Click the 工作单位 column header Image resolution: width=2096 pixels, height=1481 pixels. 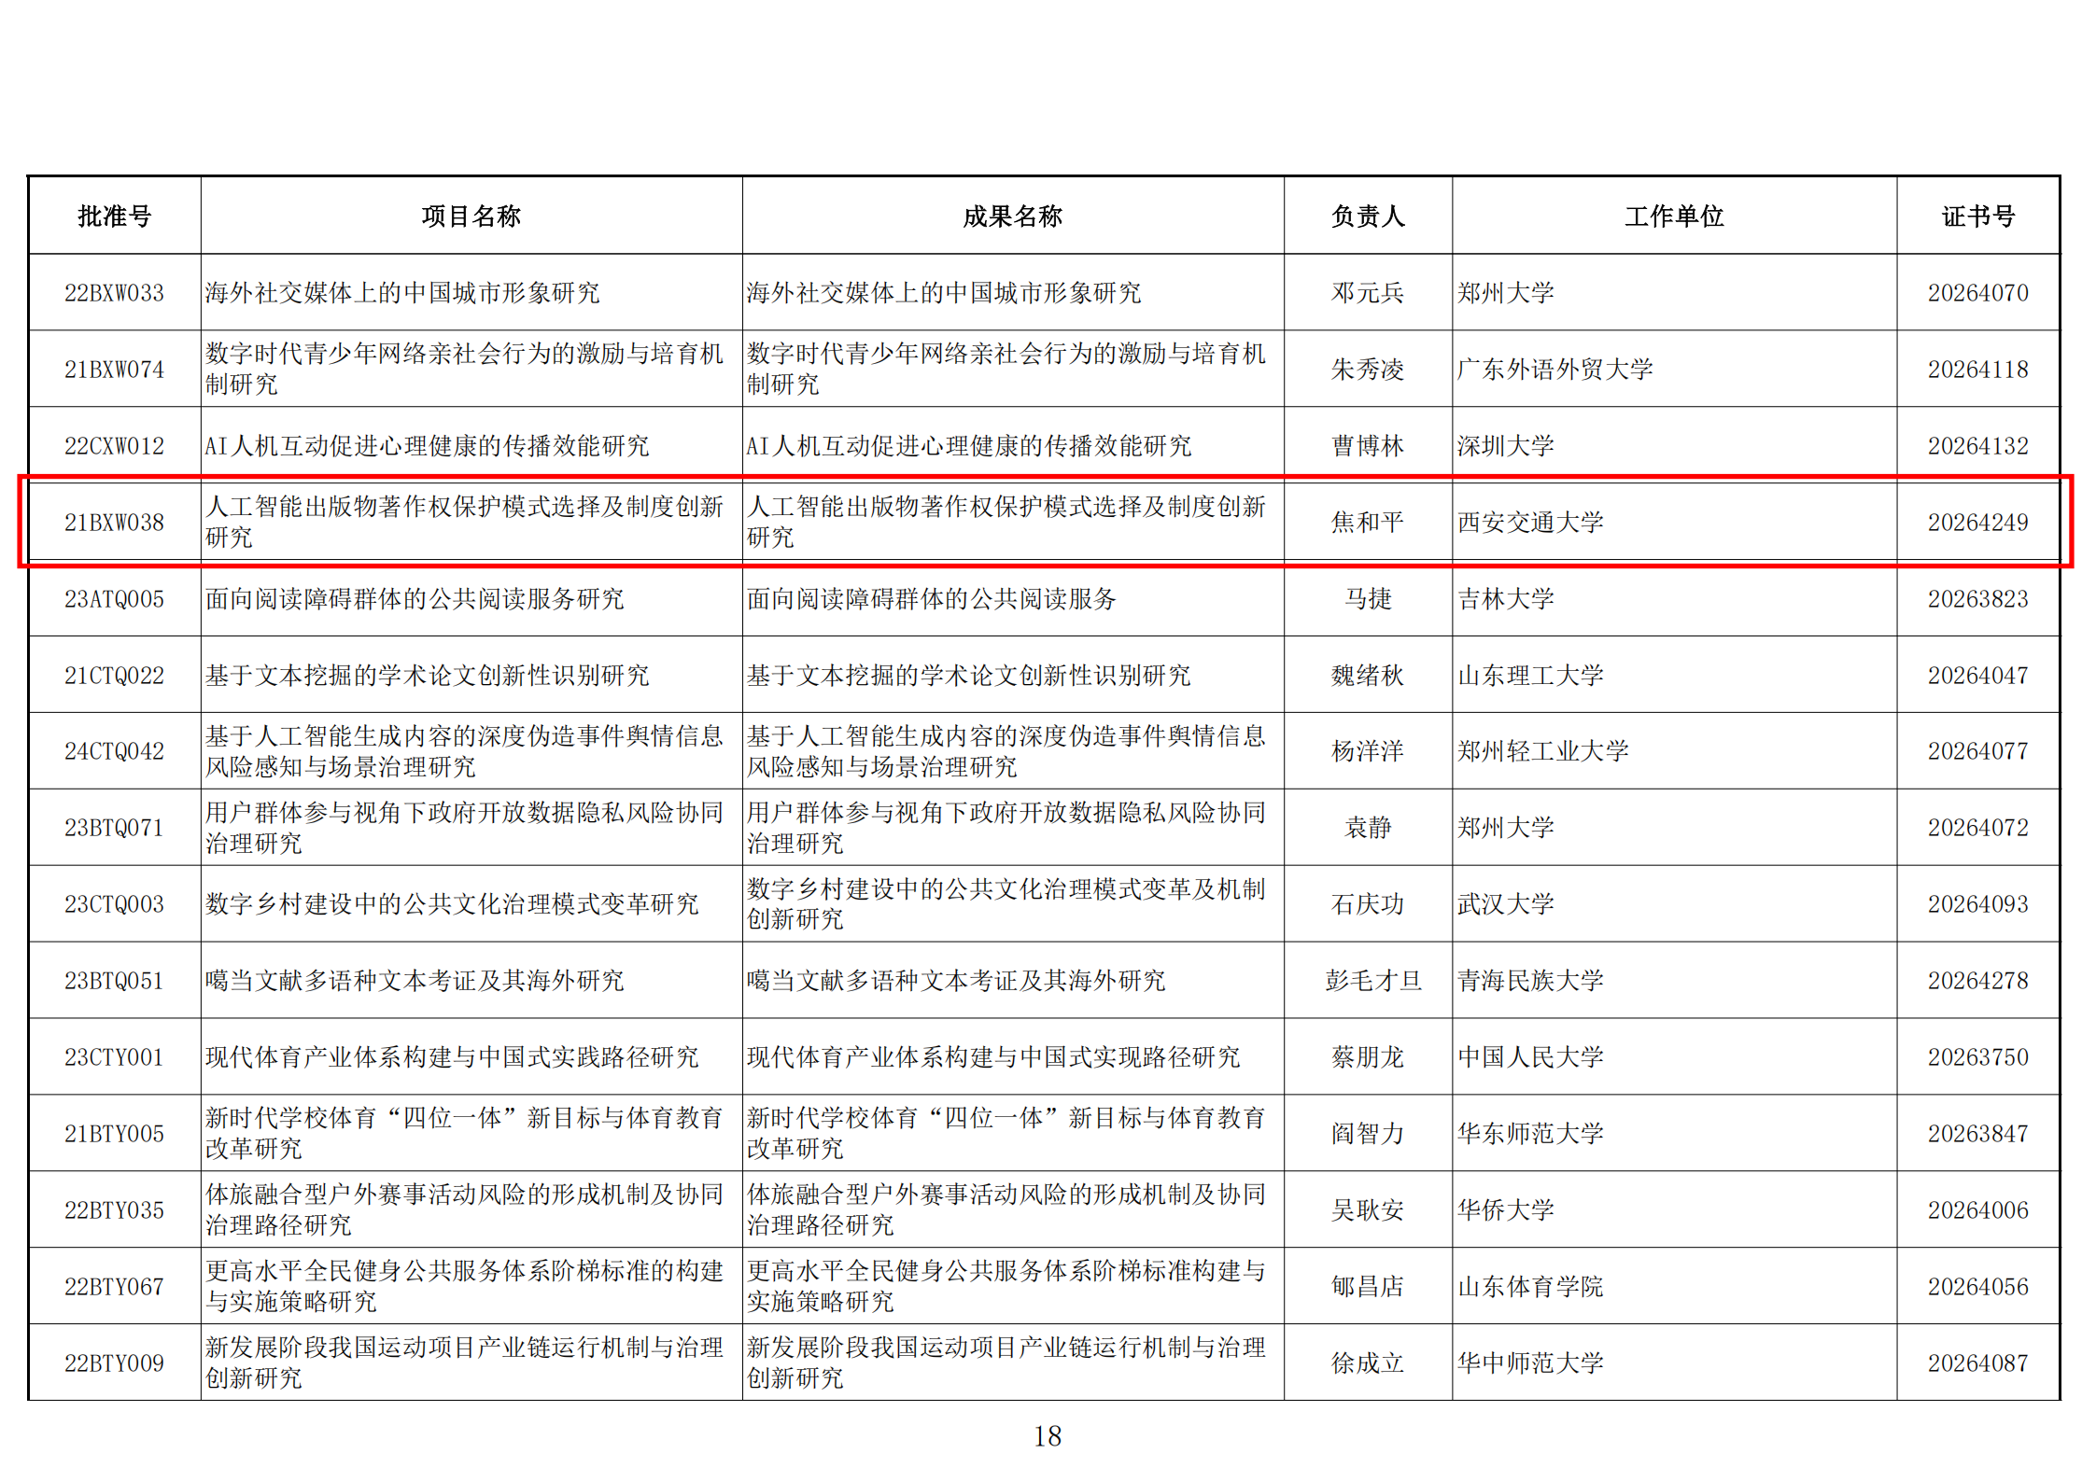1674,217
